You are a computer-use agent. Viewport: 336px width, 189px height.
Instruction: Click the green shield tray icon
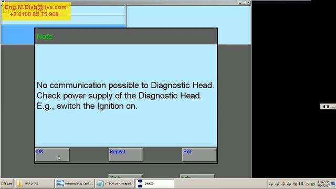(313, 184)
